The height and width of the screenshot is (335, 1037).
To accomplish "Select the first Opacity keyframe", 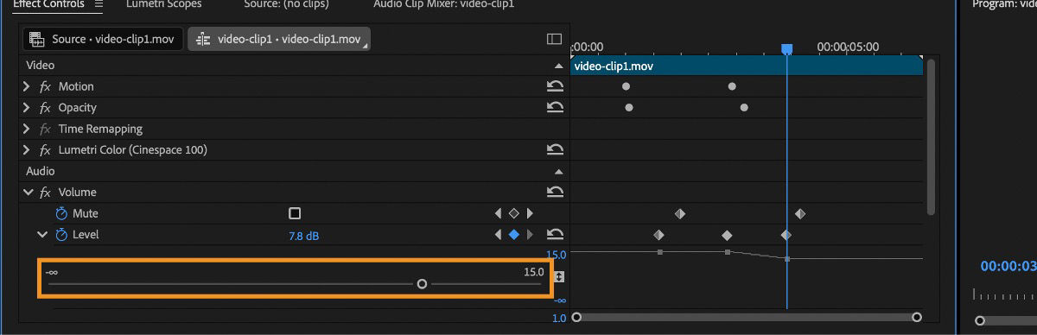I will (x=629, y=108).
